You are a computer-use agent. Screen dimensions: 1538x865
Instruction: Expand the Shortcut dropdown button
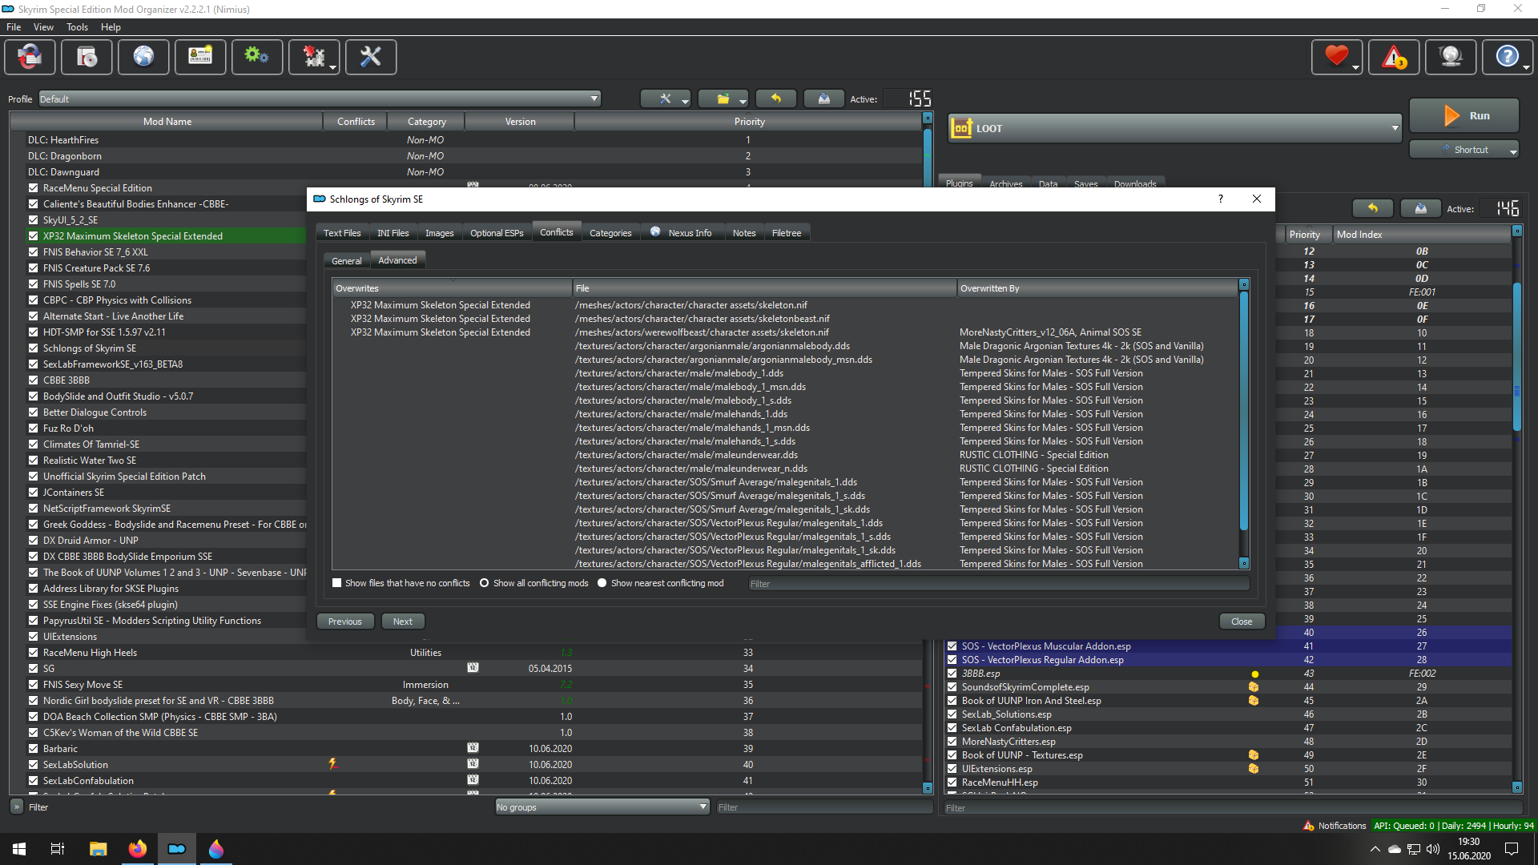pyautogui.click(x=1513, y=150)
